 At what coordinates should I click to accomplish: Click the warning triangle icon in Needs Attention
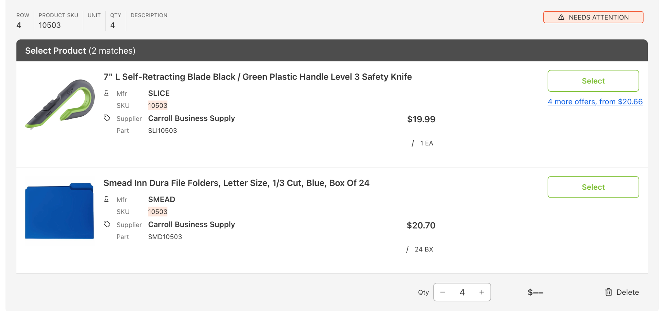(x=561, y=17)
